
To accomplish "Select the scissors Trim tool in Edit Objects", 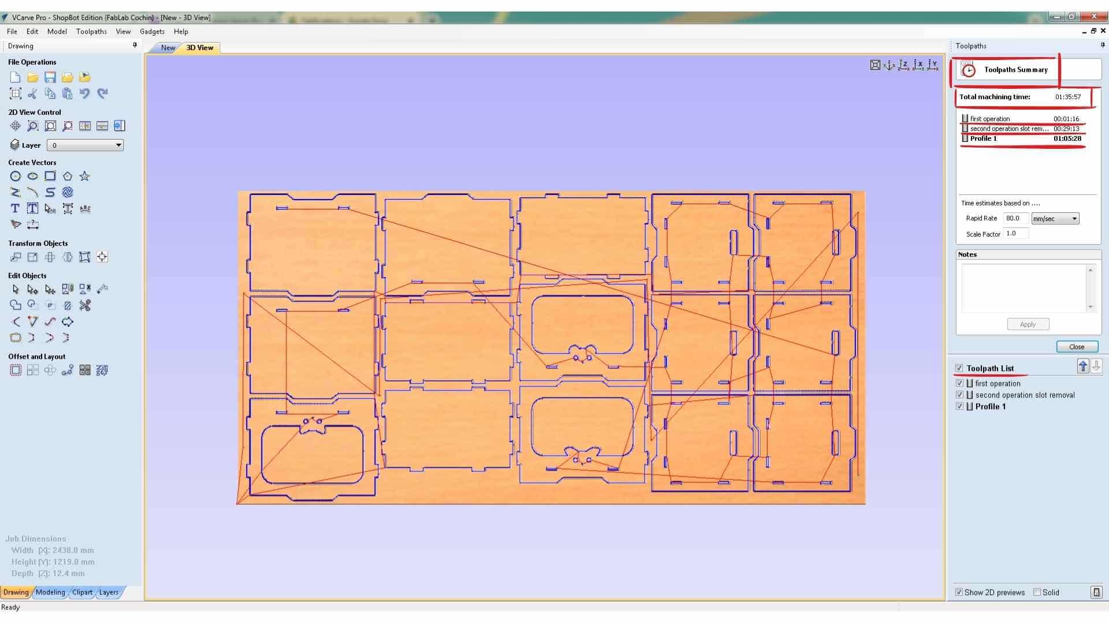I will [x=85, y=306].
